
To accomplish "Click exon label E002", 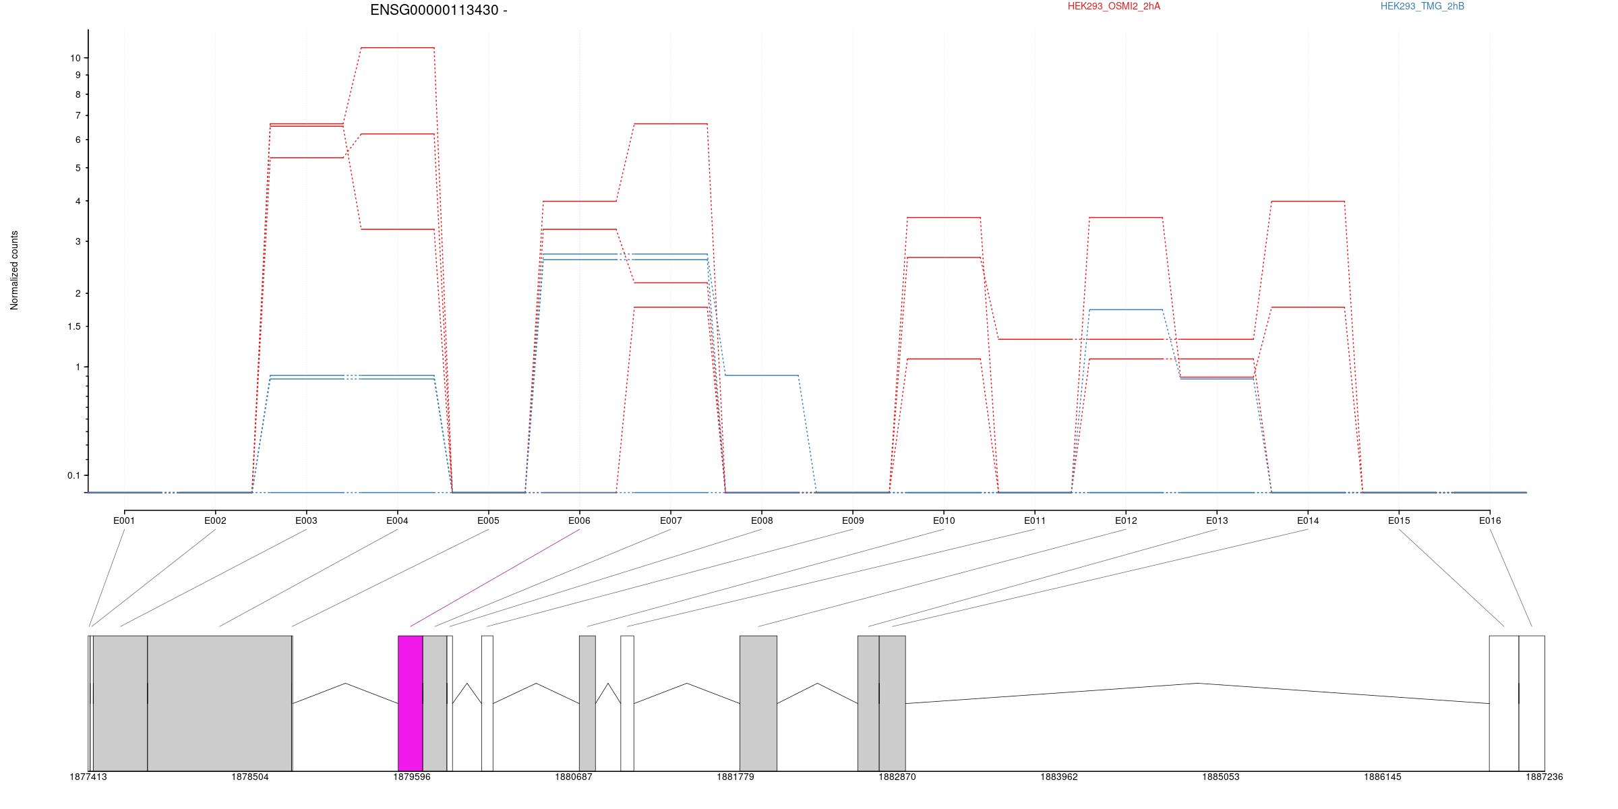I will pyautogui.click(x=215, y=520).
